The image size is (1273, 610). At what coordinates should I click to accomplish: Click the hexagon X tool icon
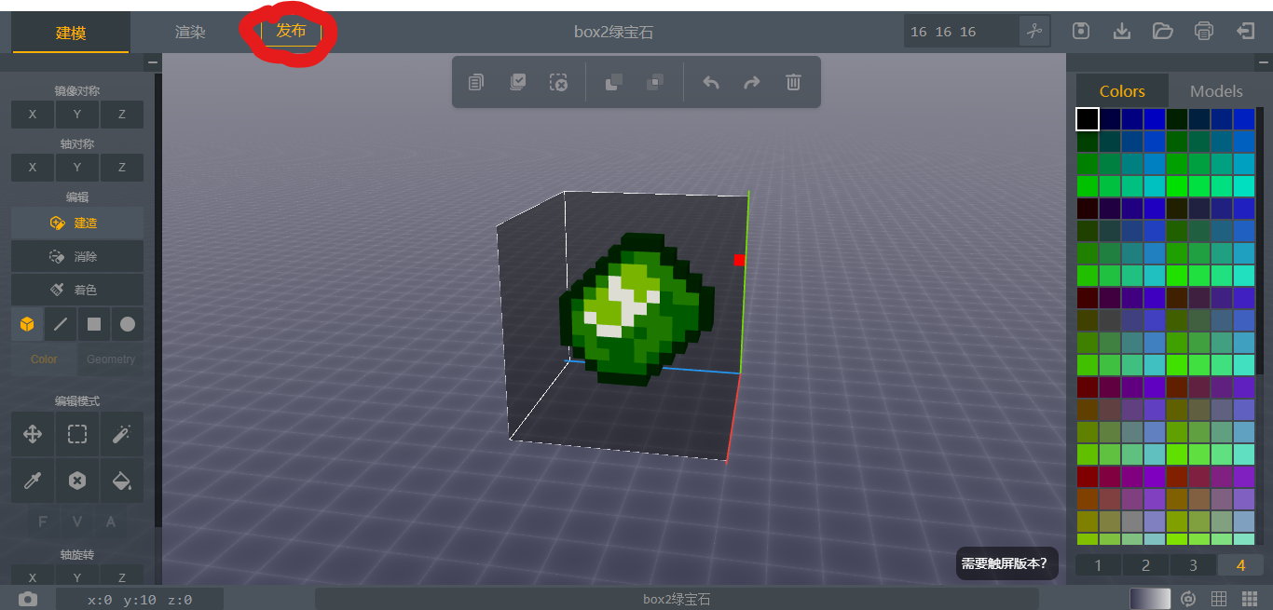pyautogui.click(x=77, y=481)
